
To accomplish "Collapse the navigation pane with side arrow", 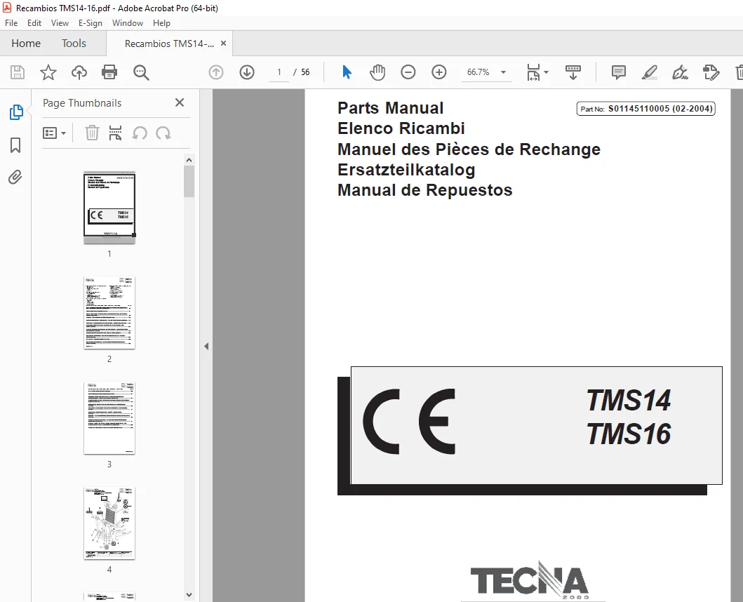I will [206, 346].
